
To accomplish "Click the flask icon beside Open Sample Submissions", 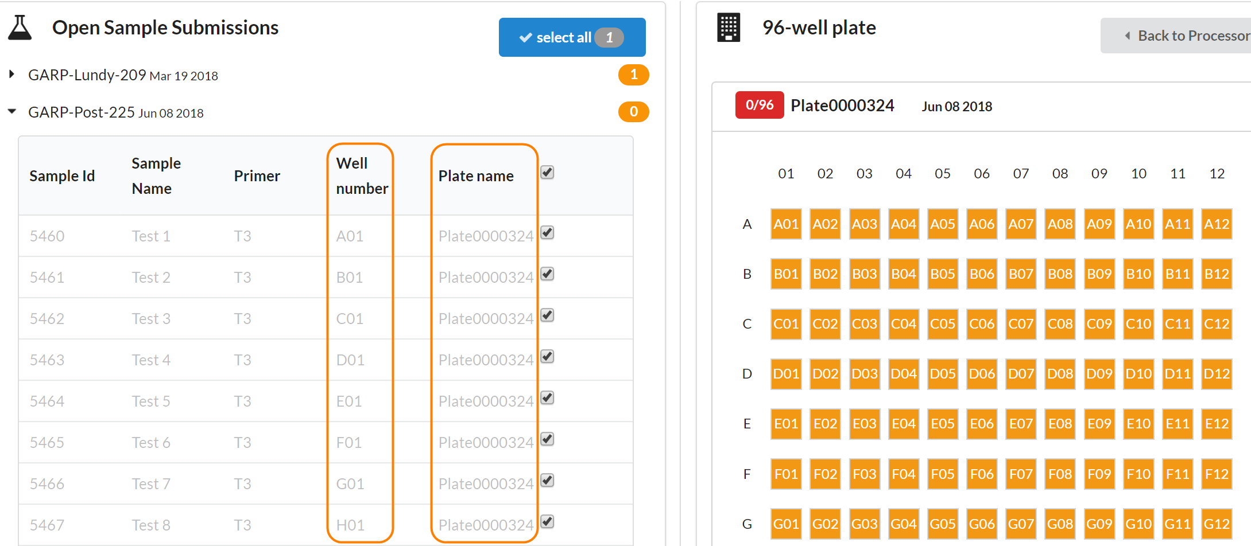I will [x=20, y=28].
